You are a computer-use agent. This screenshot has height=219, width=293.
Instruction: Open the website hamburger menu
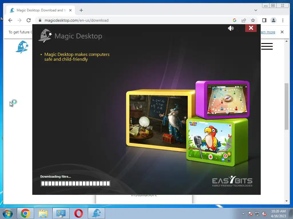(x=267, y=46)
